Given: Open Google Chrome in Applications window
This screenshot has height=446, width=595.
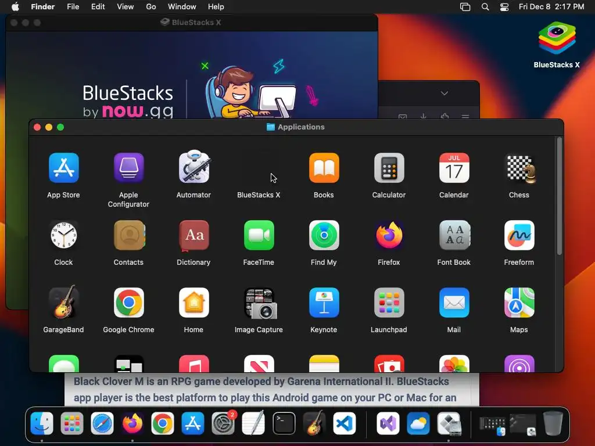Looking at the screenshot, I should click(x=128, y=303).
